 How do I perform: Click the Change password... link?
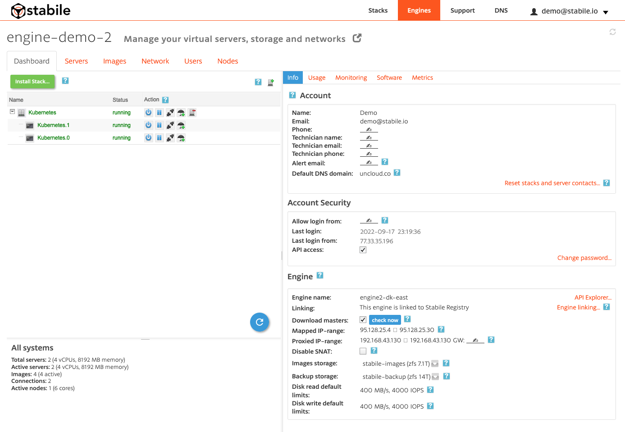pos(584,258)
